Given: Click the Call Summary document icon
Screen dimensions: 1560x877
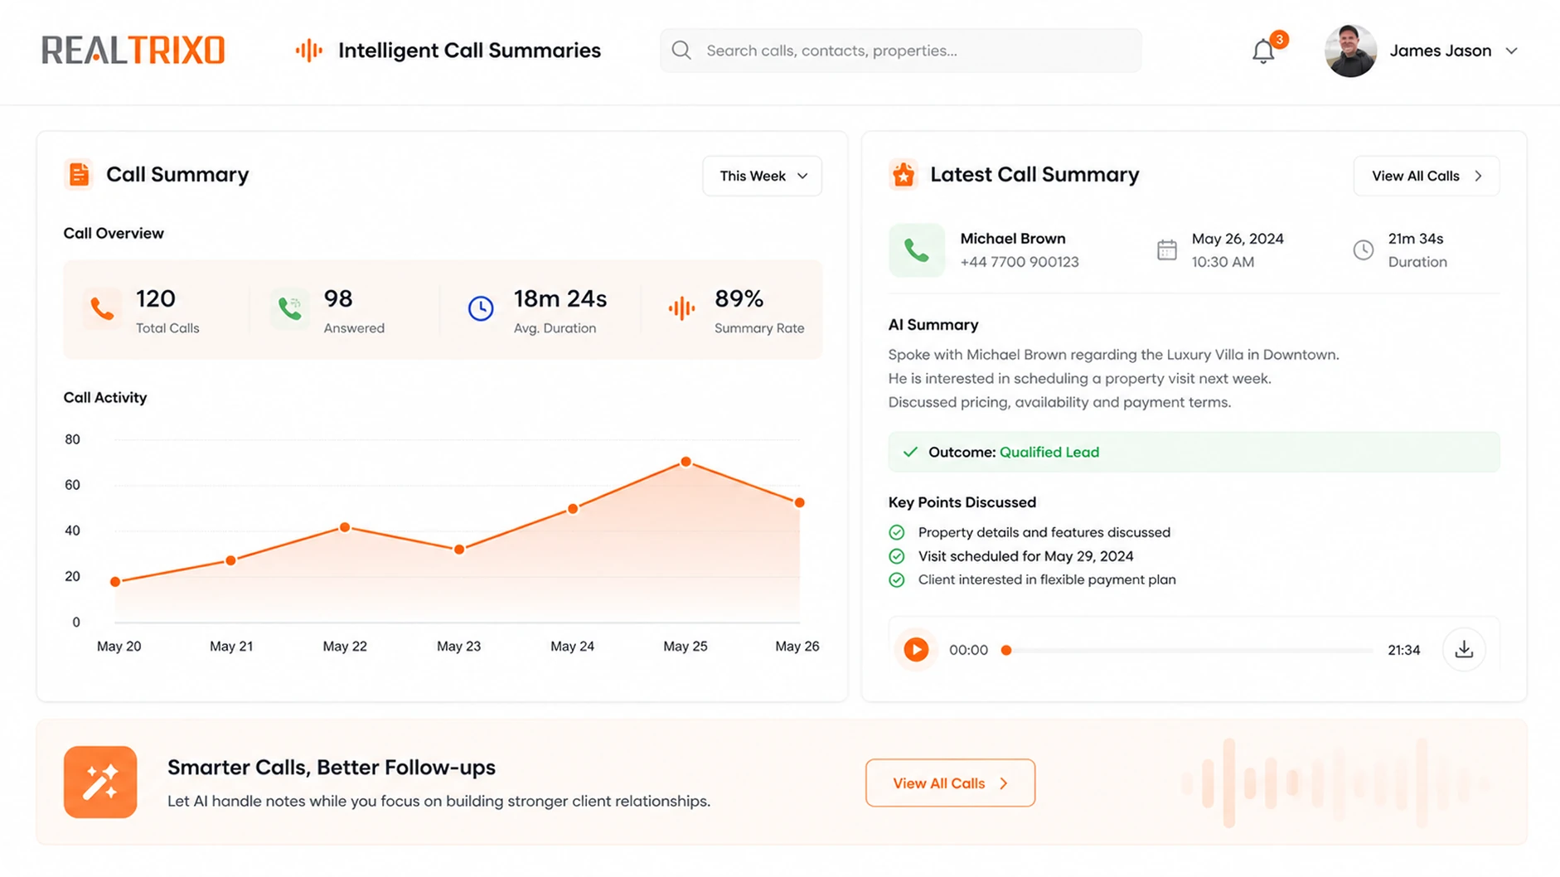Looking at the screenshot, I should pos(79,175).
